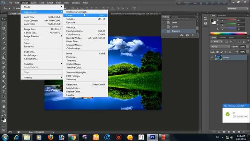Choose Hue/Saturation... menu entry
The image size is (250, 141).
click(x=86, y=31)
